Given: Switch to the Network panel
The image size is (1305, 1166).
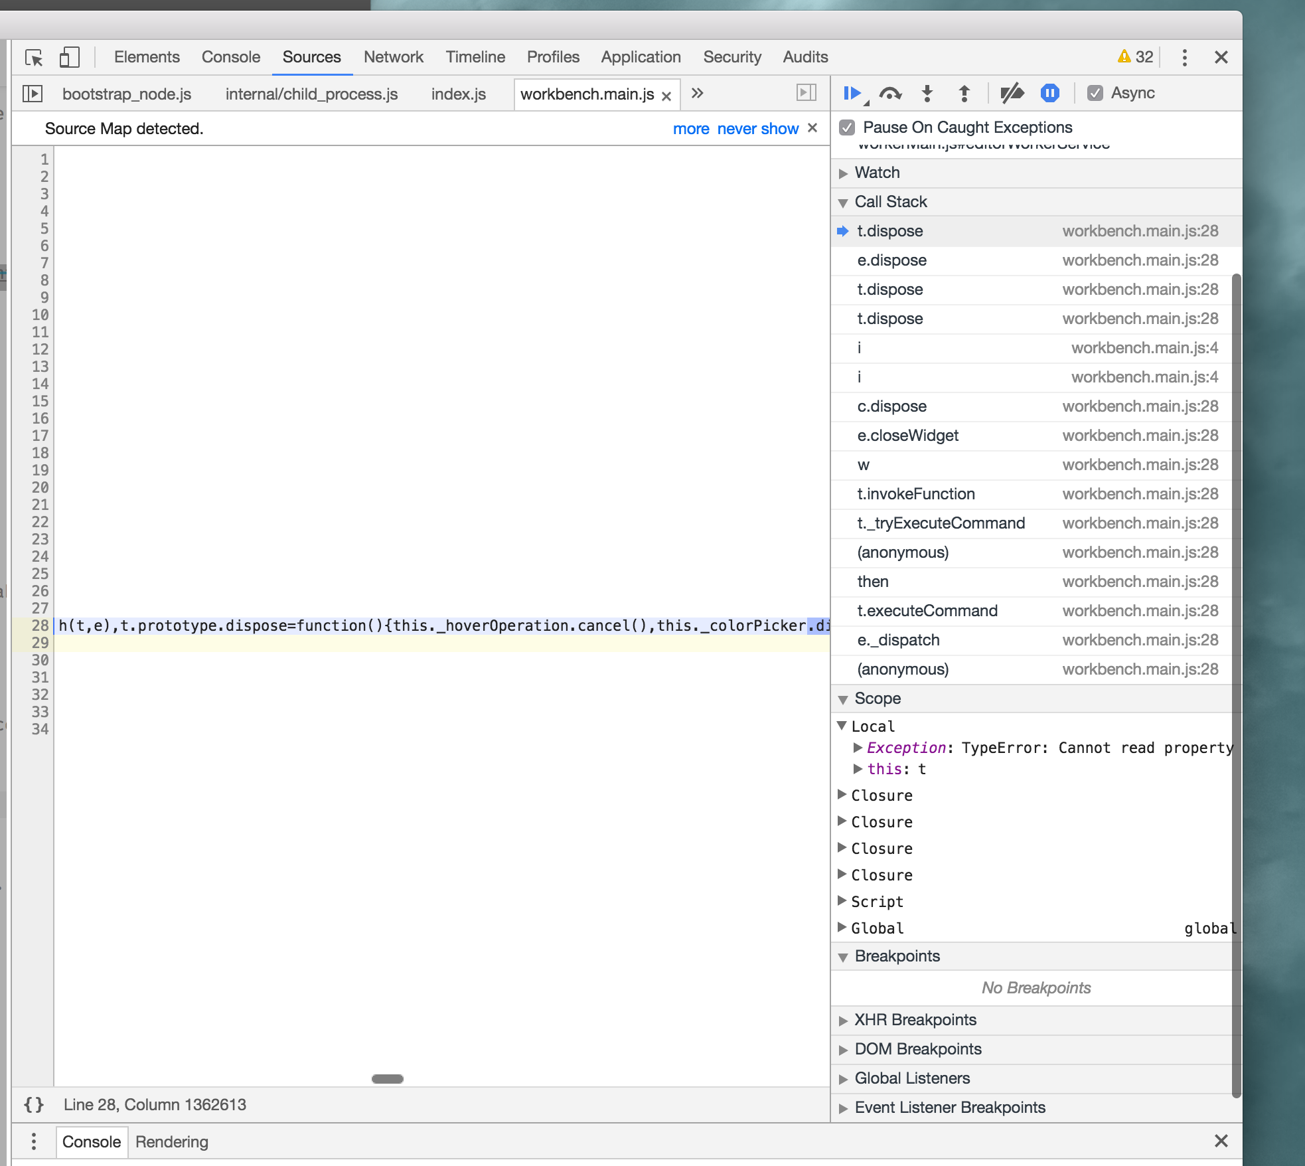Looking at the screenshot, I should pos(393,57).
